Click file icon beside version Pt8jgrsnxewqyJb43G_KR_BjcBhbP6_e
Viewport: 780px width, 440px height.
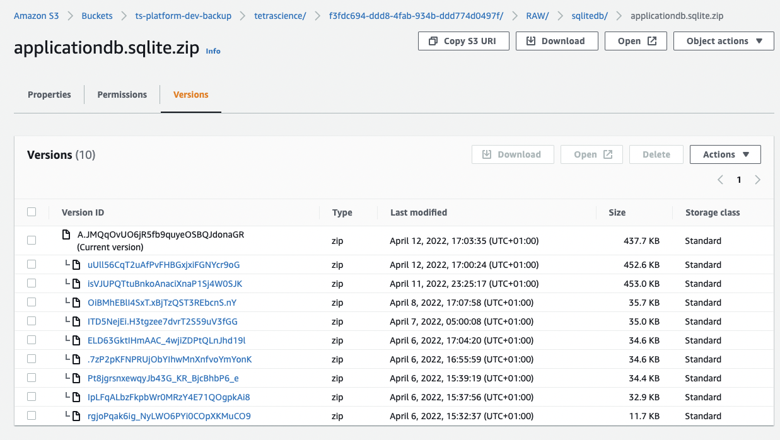tap(76, 378)
